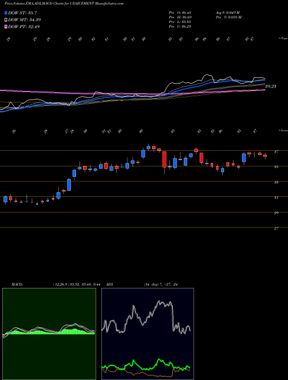
Task: Click the green MACD histogram chart panel
Action: pyautogui.click(x=49, y=334)
